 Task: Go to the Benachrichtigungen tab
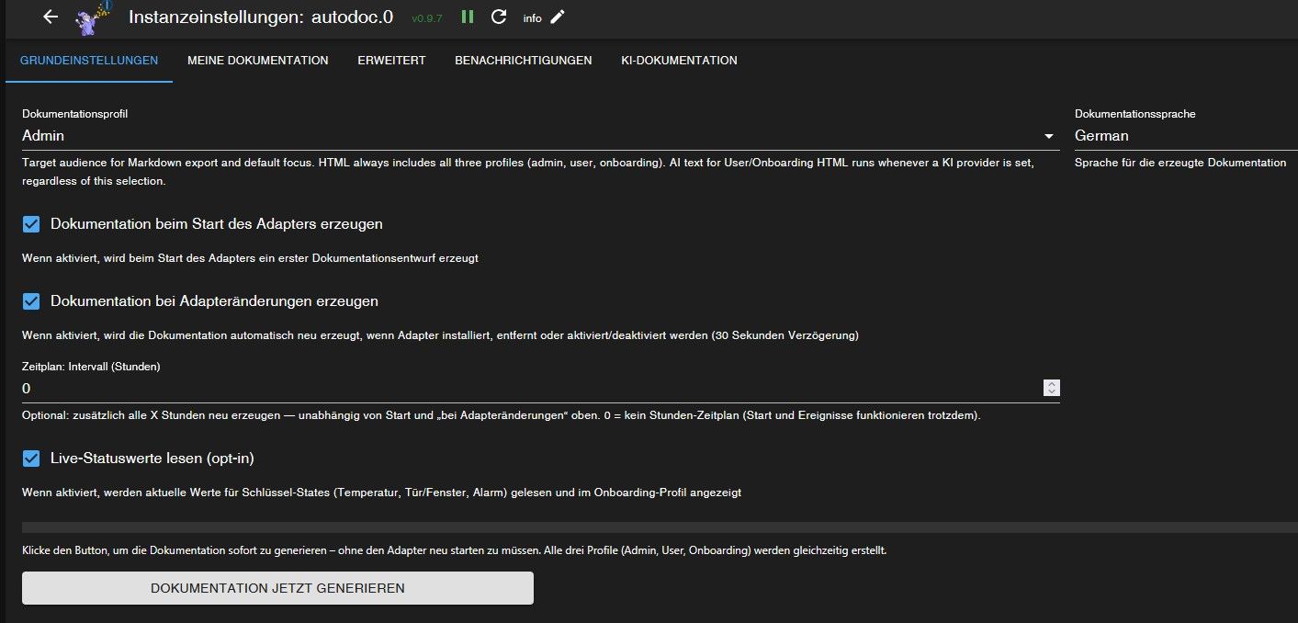[x=523, y=61]
